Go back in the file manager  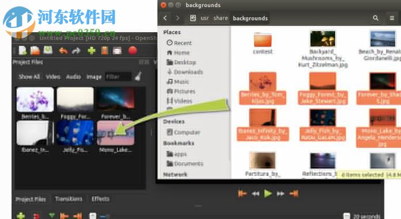[165, 18]
